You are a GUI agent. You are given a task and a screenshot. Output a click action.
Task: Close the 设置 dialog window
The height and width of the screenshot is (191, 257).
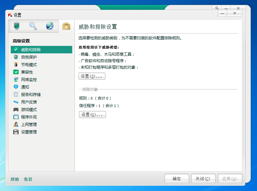point(235,13)
